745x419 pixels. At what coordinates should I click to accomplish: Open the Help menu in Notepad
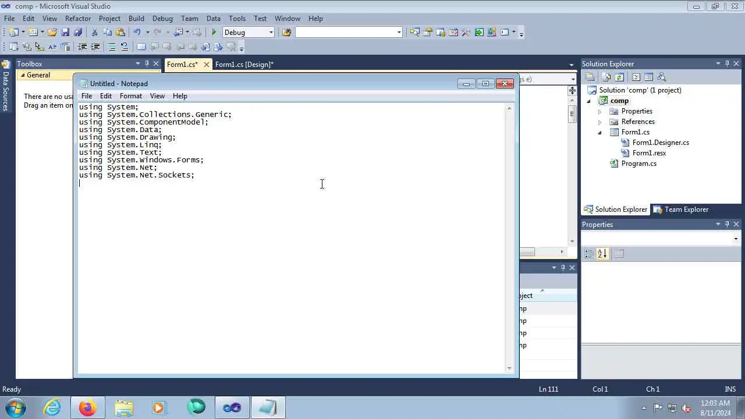point(180,96)
